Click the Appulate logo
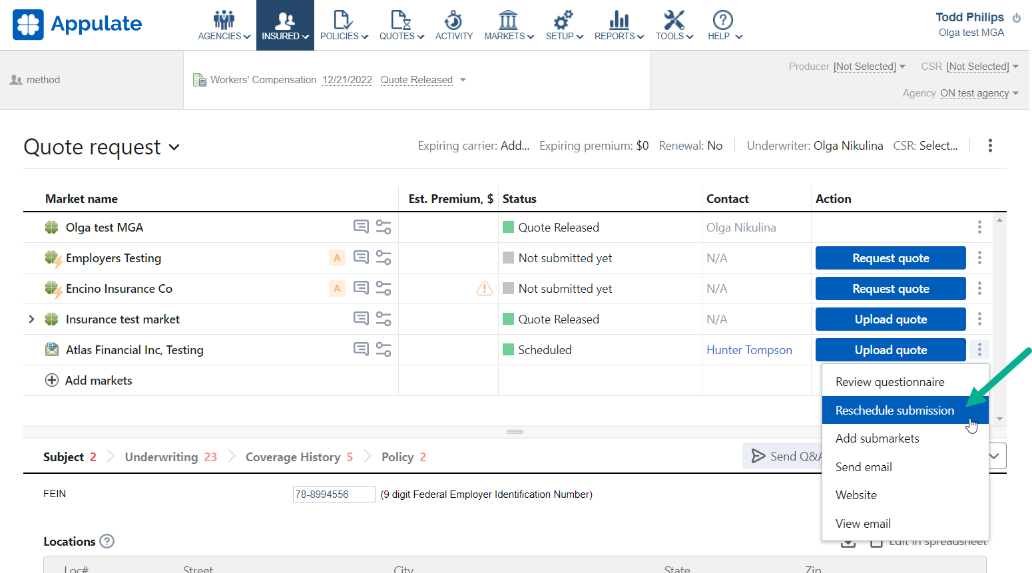 pyautogui.click(x=77, y=24)
